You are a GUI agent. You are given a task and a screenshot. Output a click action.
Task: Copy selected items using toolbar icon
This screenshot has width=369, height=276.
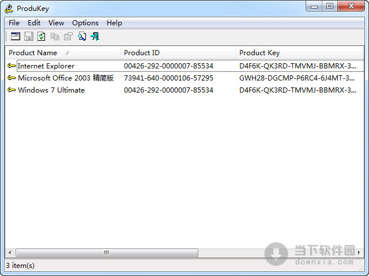(55, 36)
